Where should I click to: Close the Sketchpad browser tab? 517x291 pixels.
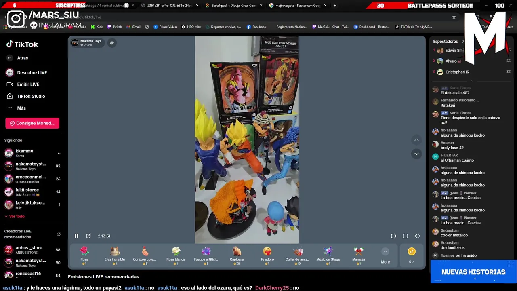click(x=261, y=6)
